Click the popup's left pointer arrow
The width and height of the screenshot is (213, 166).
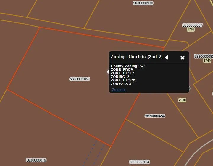(108, 72)
